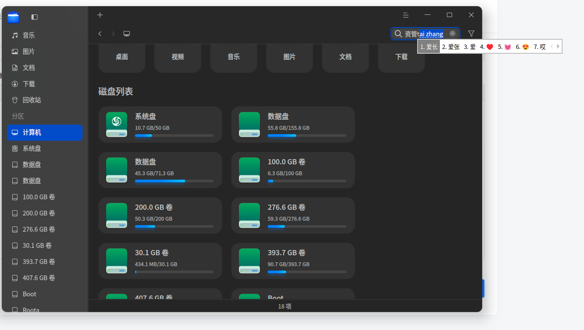Image resolution: width=584 pixels, height=330 pixels.
Task: Toggle the sidebar panel icon
Action: tap(35, 17)
